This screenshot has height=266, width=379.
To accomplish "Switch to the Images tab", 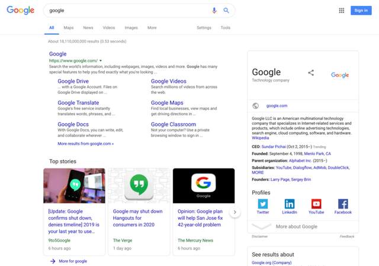I will click(x=131, y=28).
